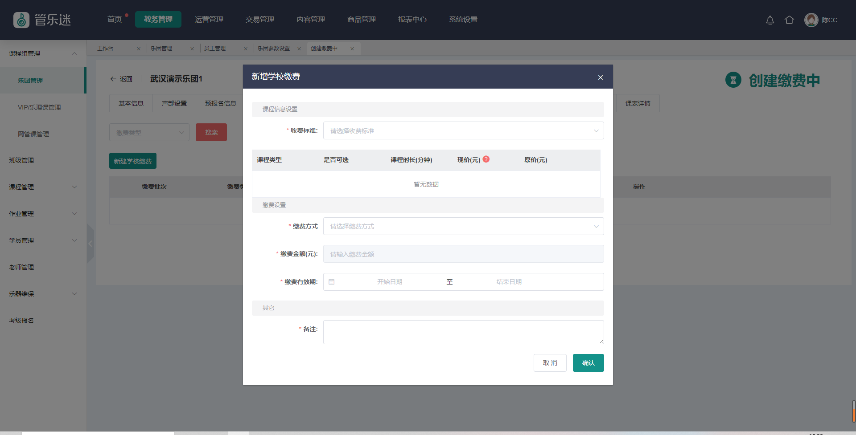Close the 新增学校缴费 dialog with X
The height and width of the screenshot is (435, 856).
[x=601, y=77]
